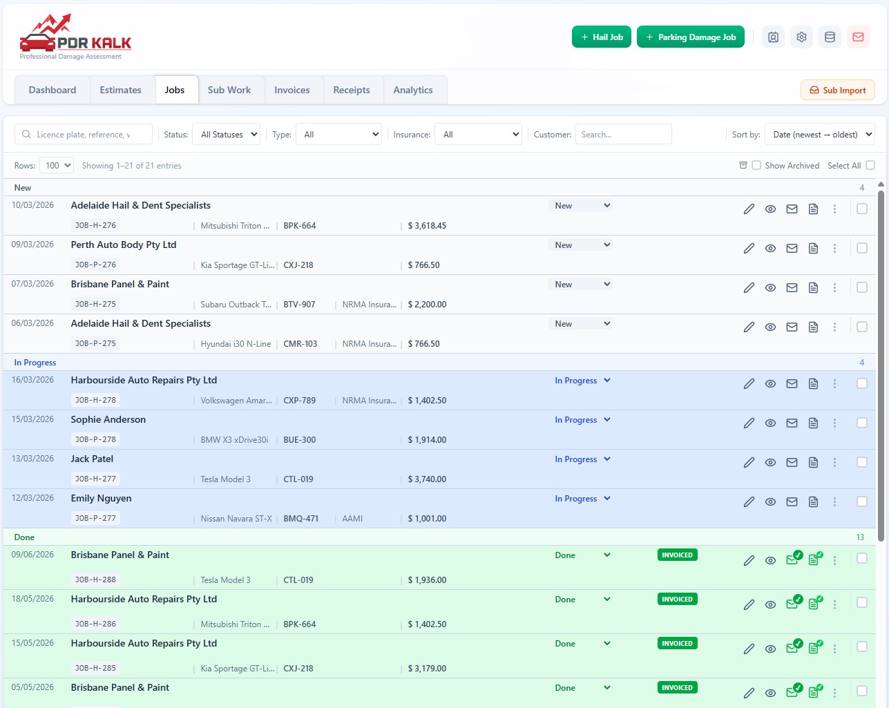Click the INVOICED badge for job JOB-H-288
Viewport: 889px width, 708px height.
678,555
